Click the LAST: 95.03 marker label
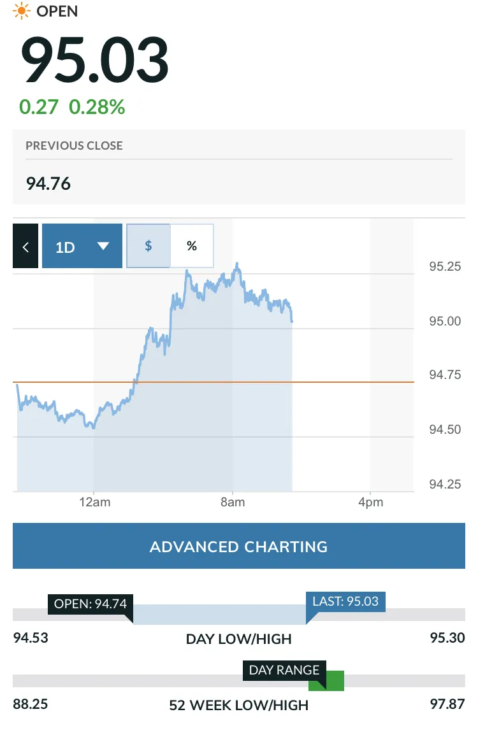The height and width of the screenshot is (735, 478). pos(345,601)
